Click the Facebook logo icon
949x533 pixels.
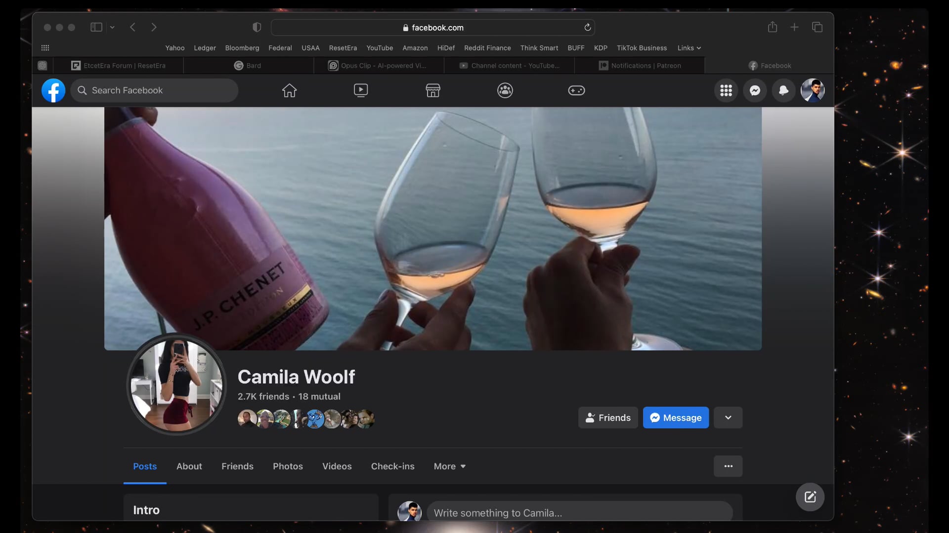point(53,90)
